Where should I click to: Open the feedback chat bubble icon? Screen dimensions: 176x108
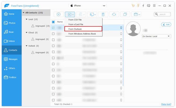click(149, 6)
